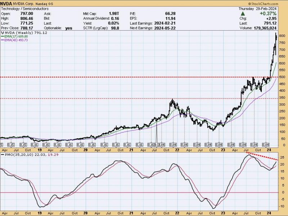
Task: Click the candlestick glyph beside NVDA (Weekly)
Action: pyautogui.click(x=3, y=33)
